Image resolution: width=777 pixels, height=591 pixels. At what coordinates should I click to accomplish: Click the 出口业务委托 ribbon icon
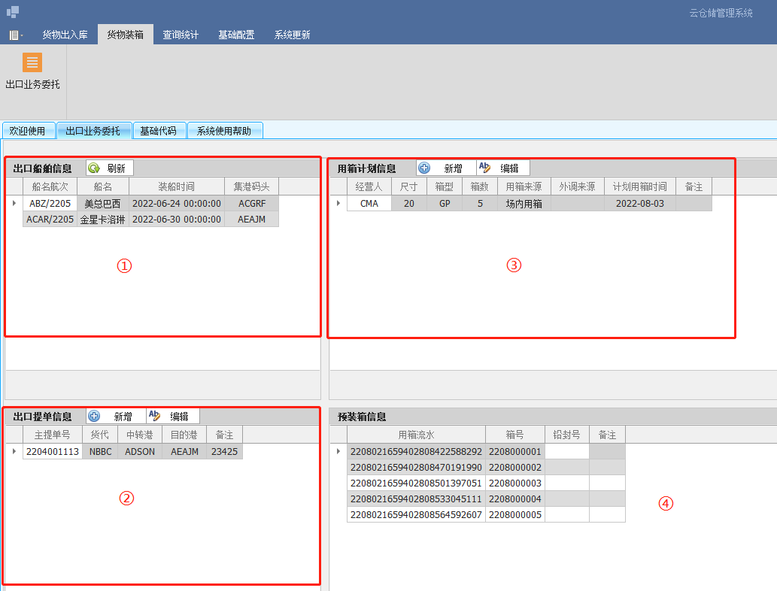32,63
